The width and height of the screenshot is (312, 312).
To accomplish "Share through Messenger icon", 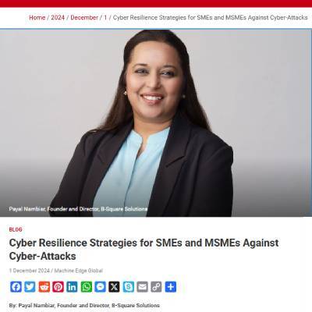I will pos(100,287).
